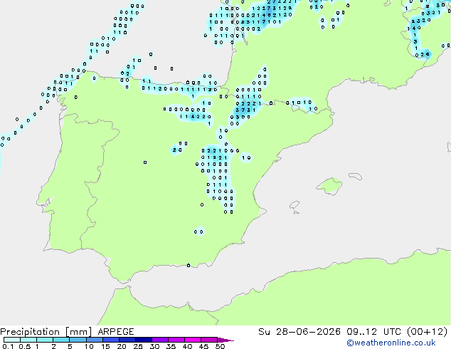The height and width of the screenshot is (349, 451).
Task: Click the legend scale label '50'
Action: pos(220,346)
